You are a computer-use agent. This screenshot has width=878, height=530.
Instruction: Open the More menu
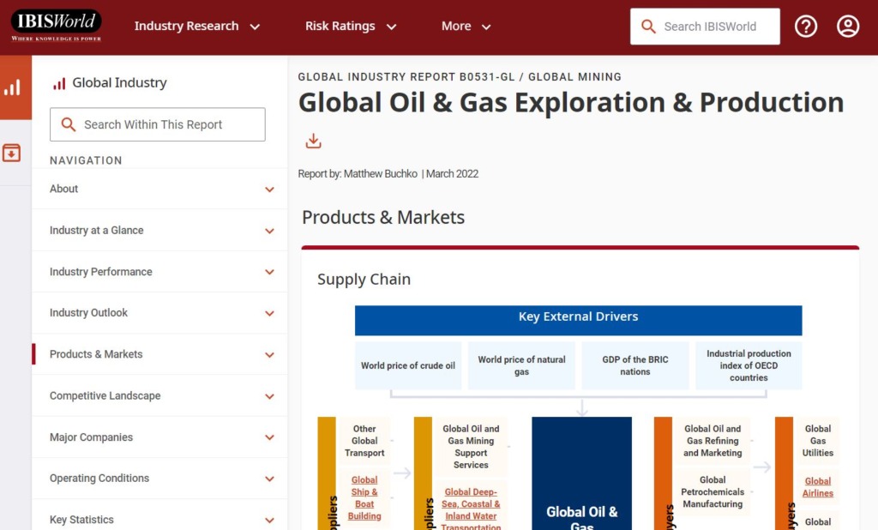466,27
